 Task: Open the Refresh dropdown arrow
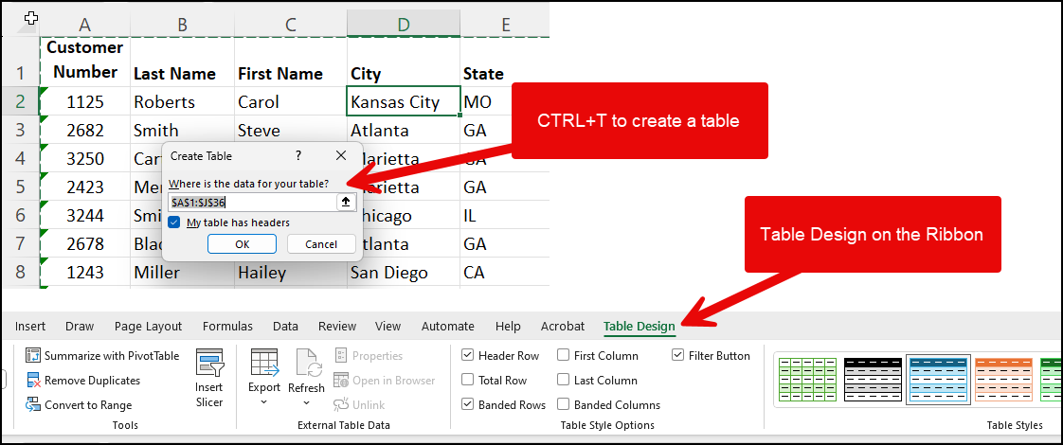coord(306,402)
